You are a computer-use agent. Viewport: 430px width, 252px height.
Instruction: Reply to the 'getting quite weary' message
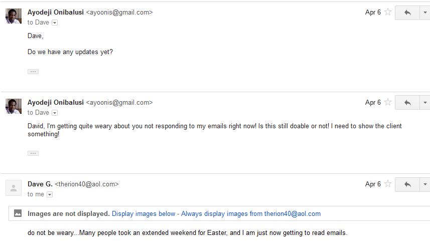407,103
